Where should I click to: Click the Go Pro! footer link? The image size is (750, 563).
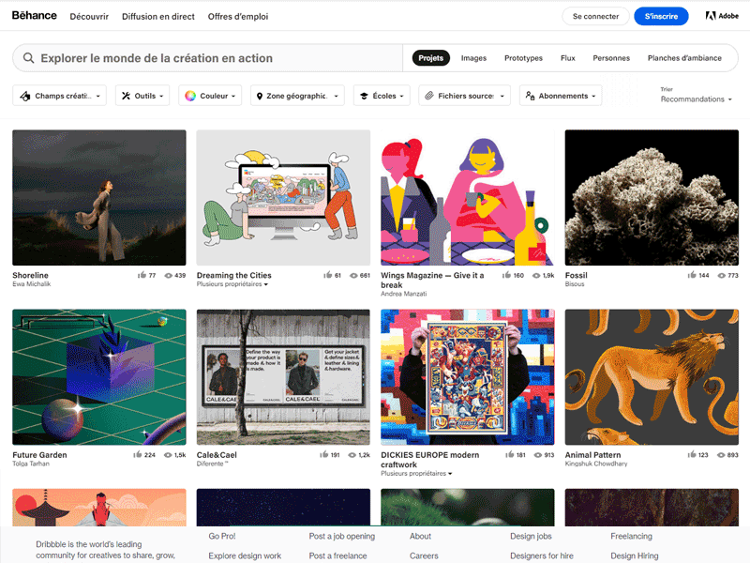pyautogui.click(x=222, y=536)
